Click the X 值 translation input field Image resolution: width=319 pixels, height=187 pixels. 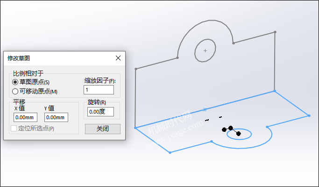pyautogui.click(x=25, y=117)
